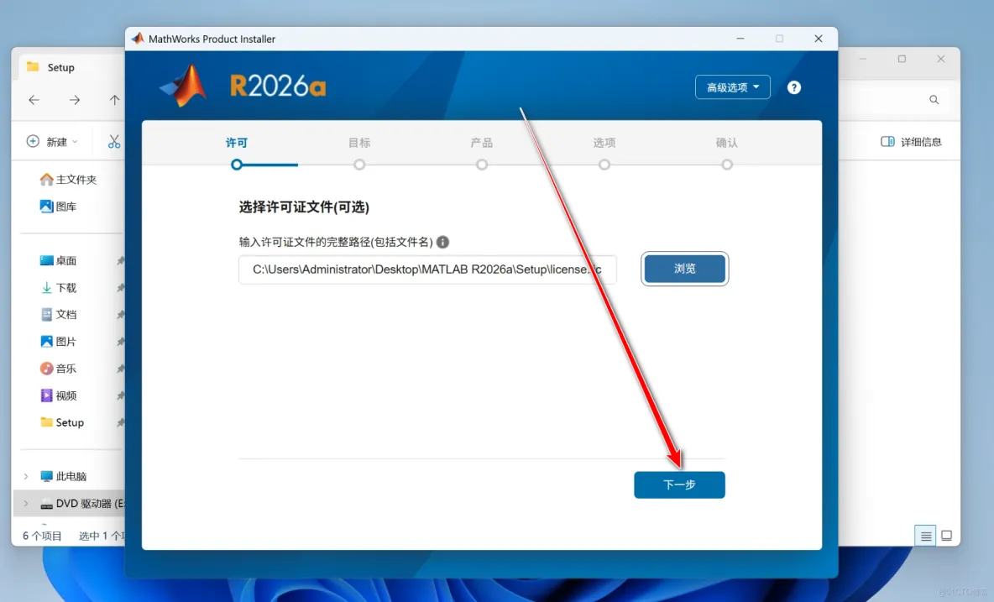Toggle the 详细信息 details pane button

[x=911, y=142]
